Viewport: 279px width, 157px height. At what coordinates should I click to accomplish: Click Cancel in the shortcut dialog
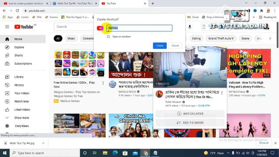coord(175,45)
